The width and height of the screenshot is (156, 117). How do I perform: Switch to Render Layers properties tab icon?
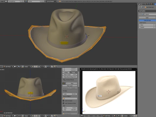coord(145,4)
